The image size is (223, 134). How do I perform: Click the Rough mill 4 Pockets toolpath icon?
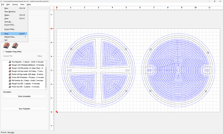(x=9, y=65)
